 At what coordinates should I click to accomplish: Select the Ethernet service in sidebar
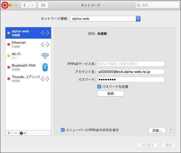point(28,44)
